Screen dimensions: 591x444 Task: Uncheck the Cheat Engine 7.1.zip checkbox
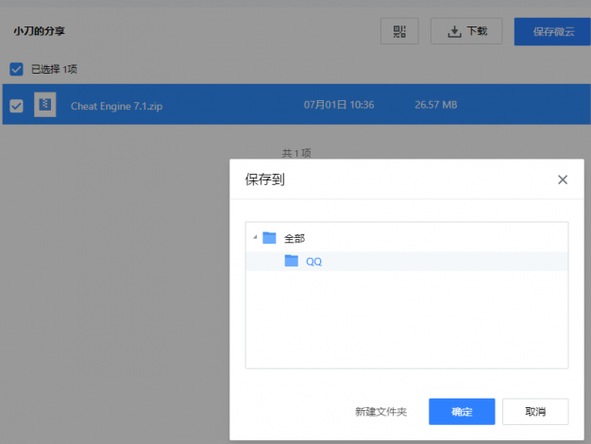pos(16,106)
